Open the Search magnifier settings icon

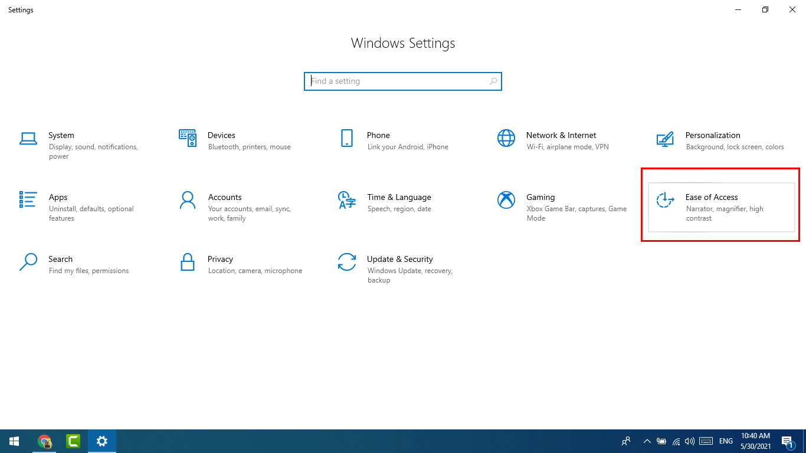click(28, 262)
